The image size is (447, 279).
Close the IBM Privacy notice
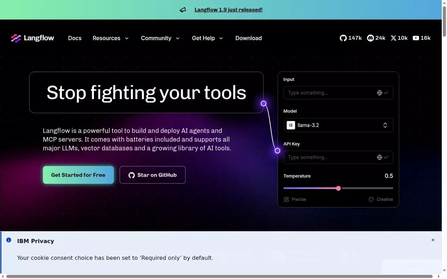coord(433,240)
